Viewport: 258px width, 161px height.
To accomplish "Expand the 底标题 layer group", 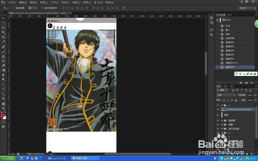I will click(222, 120).
